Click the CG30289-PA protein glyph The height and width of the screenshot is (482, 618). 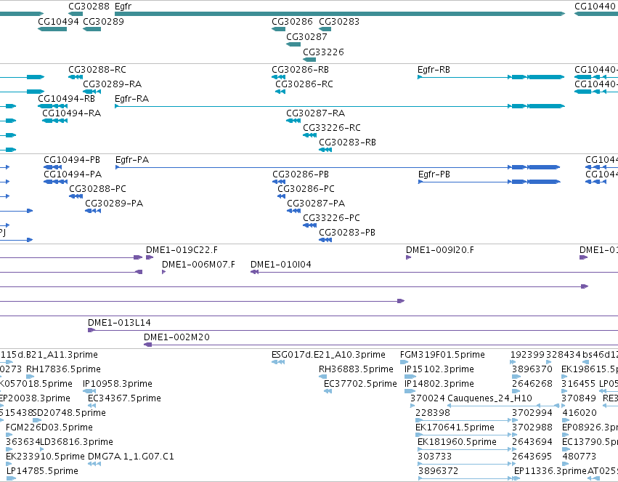pos(93,211)
